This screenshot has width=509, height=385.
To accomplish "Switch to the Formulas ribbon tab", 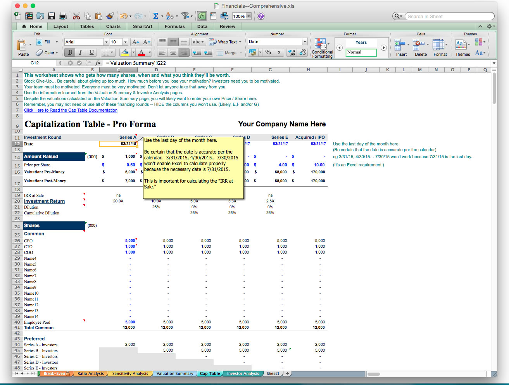I will pos(174,26).
